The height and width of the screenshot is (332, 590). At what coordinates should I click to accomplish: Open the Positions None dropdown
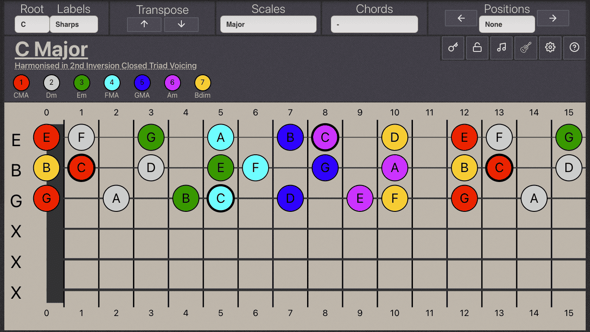tap(507, 24)
